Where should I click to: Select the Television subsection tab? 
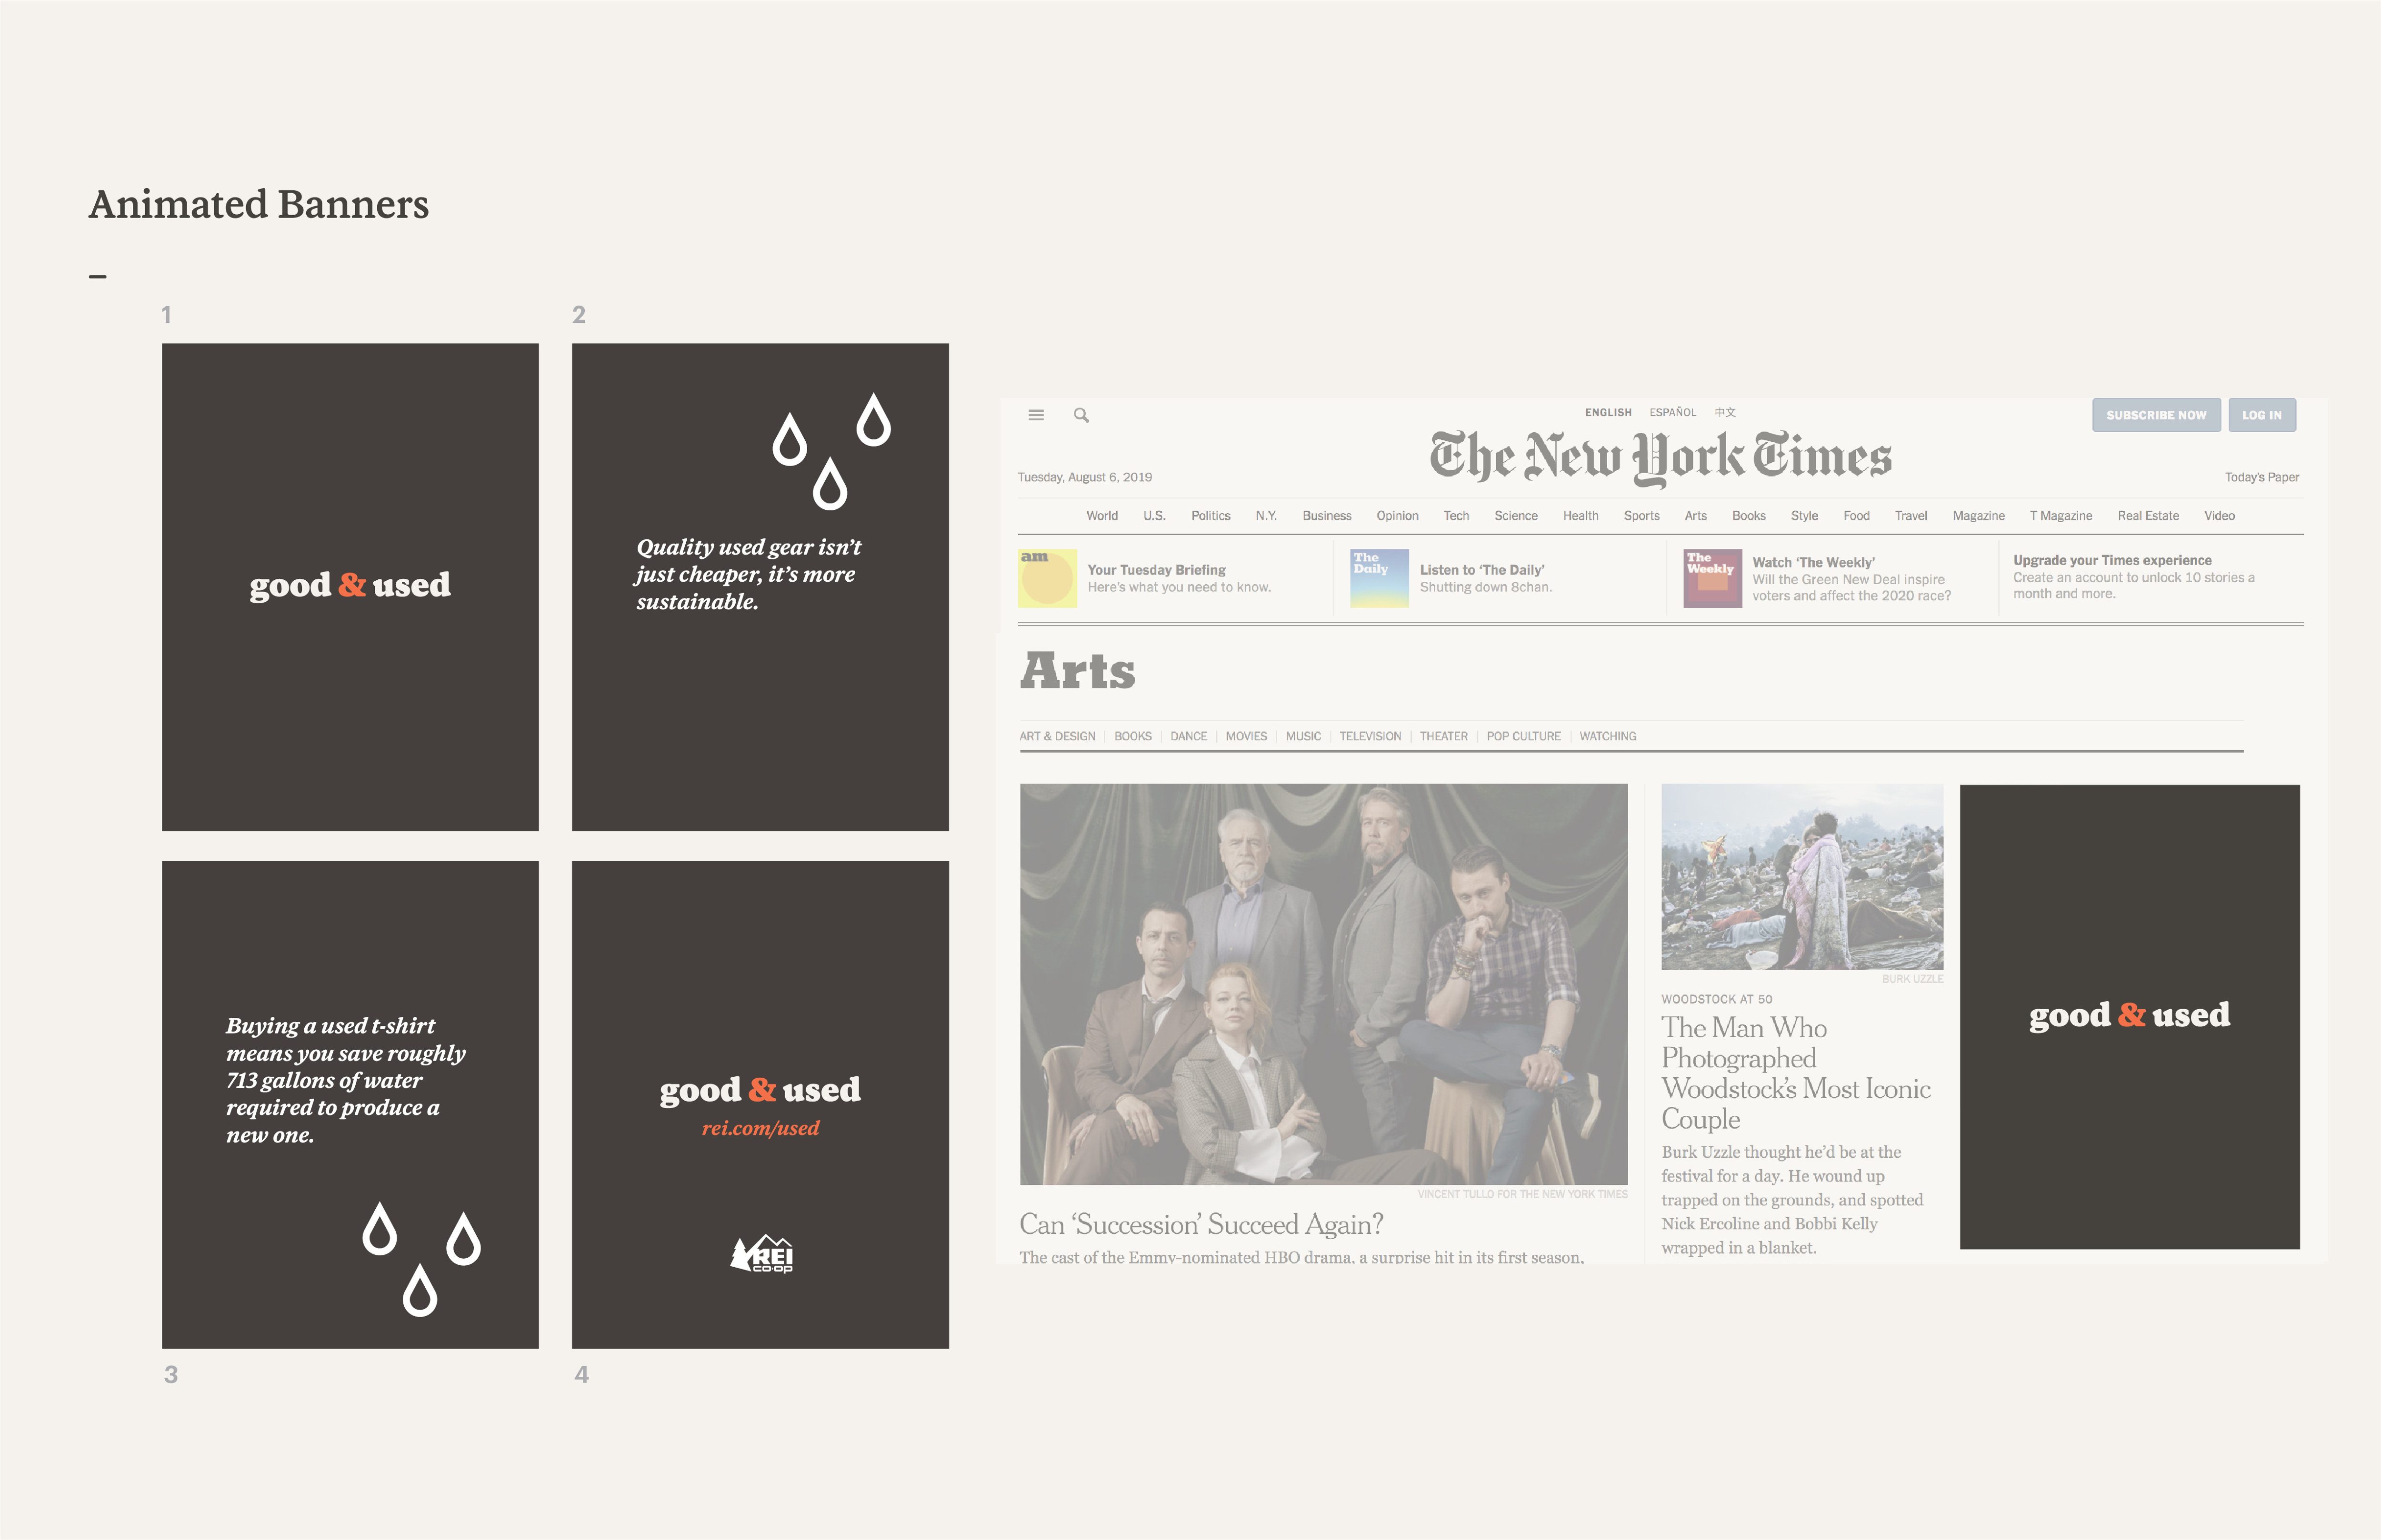(1371, 736)
